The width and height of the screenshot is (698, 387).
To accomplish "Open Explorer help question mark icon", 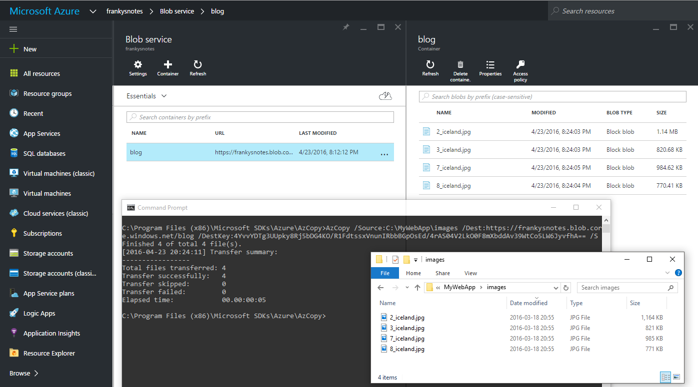I will (678, 273).
